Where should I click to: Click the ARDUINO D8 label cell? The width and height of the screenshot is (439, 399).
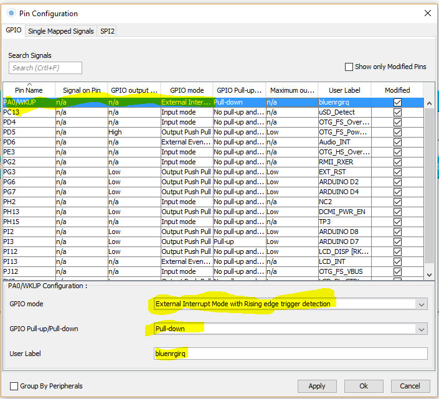click(344, 232)
